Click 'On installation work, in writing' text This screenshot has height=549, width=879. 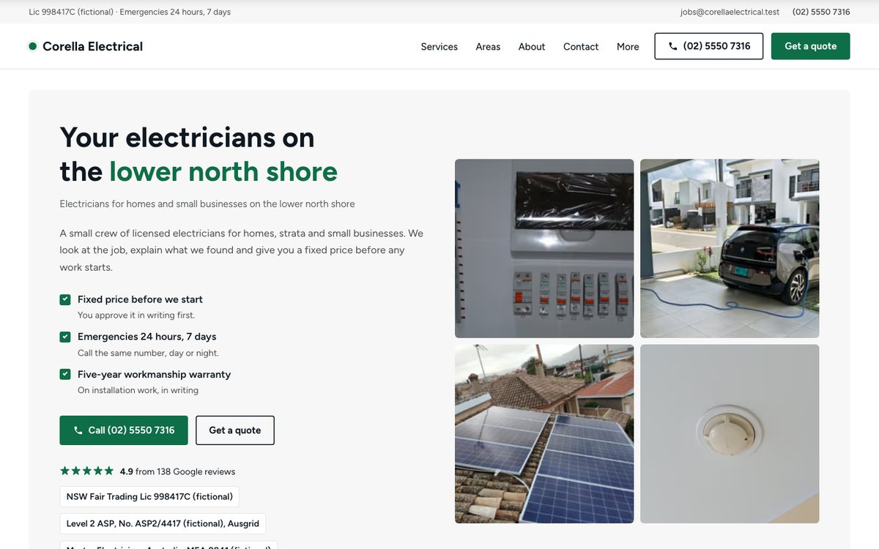(138, 390)
